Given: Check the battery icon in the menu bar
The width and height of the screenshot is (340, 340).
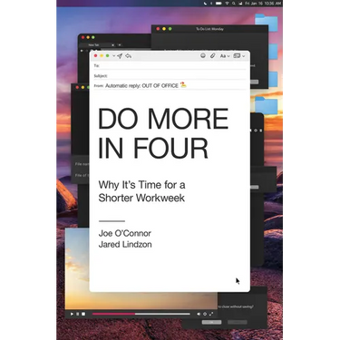Looking at the screenshot, I should coord(219,4).
